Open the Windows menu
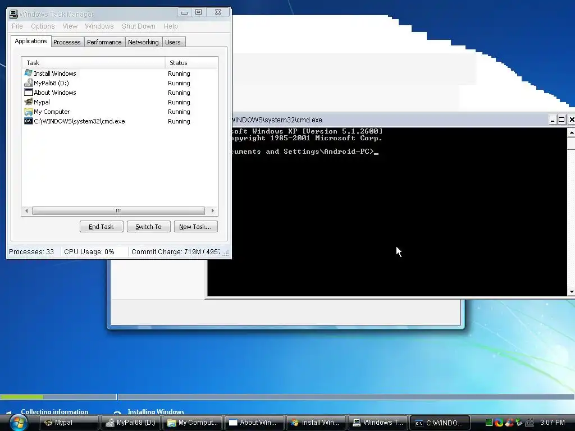Image resolution: width=575 pixels, height=431 pixels. 99,26
